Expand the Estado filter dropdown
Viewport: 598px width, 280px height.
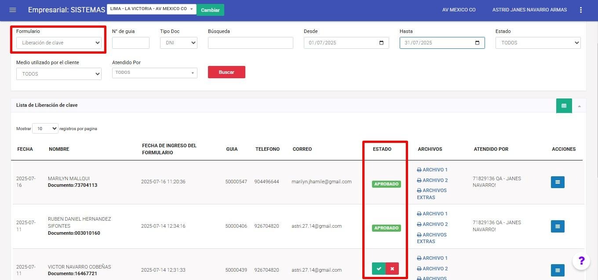coord(538,43)
